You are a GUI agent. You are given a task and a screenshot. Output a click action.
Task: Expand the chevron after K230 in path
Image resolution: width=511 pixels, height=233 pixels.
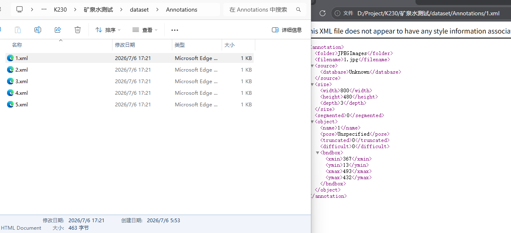pyautogui.click(x=76, y=10)
